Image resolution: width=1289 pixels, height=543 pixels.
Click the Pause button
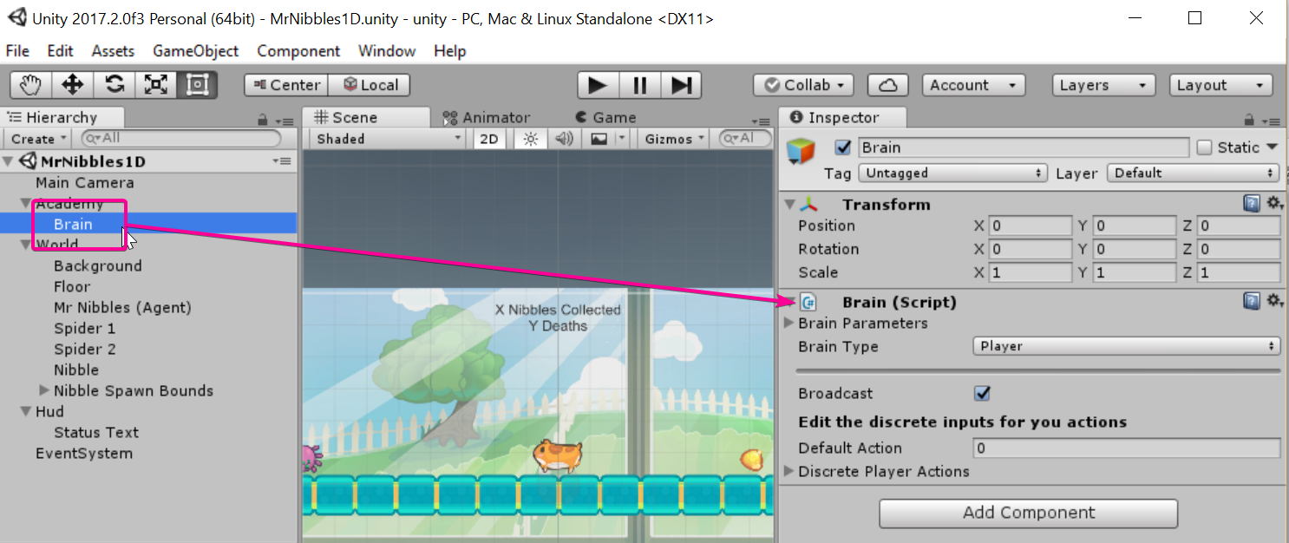pos(640,85)
